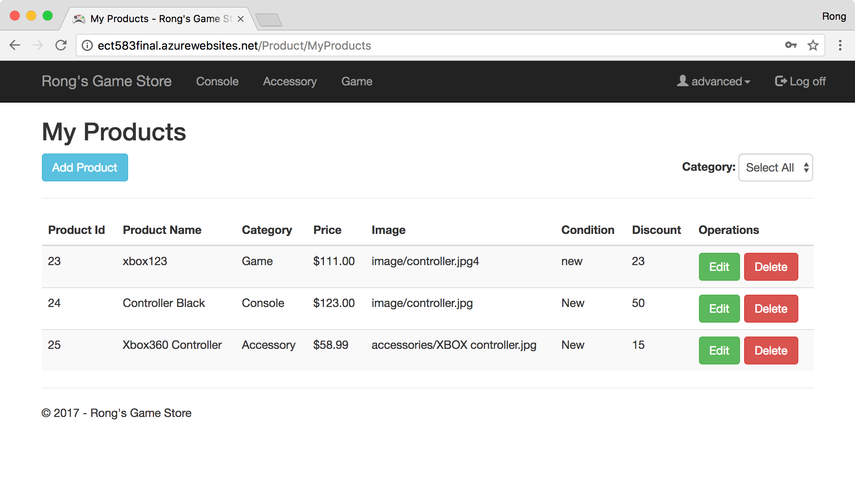Click the 2017 Rong's Game Store footer

pyautogui.click(x=117, y=413)
